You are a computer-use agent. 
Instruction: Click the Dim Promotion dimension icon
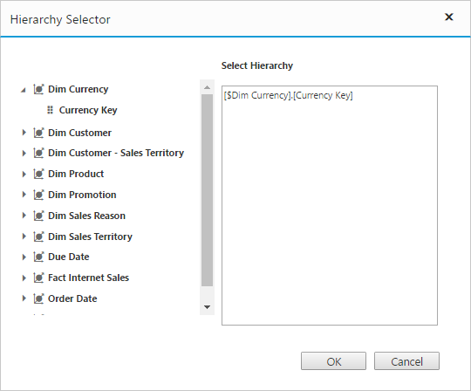click(38, 195)
